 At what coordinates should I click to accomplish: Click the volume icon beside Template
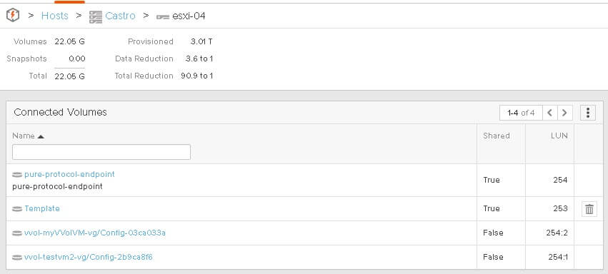click(x=17, y=209)
